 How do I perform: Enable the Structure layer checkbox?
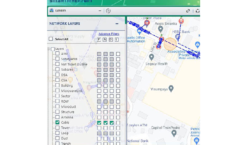point(57,112)
